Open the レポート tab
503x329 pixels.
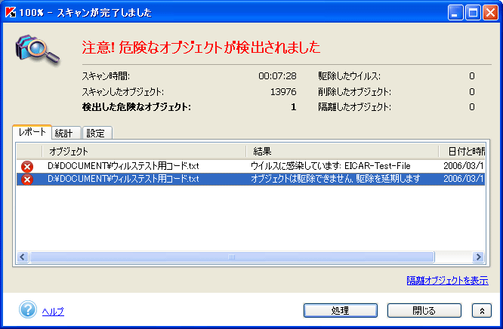click(x=32, y=132)
